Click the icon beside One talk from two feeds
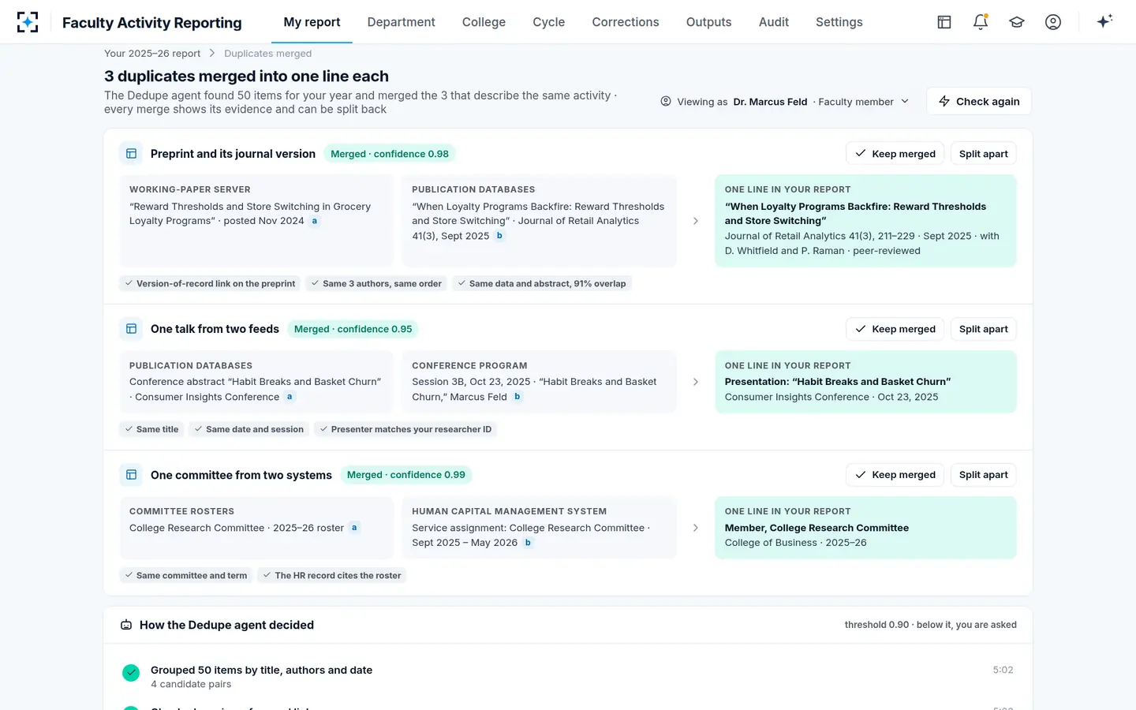 click(132, 329)
